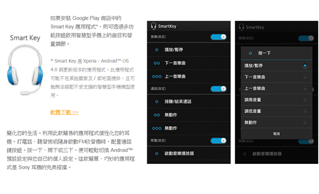
Task: Open the 接聽/結束通話 setting row
Action: click(x=189, y=101)
